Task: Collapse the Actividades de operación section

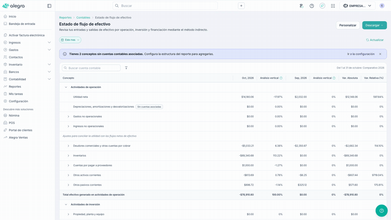Action: pyautogui.click(x=66, y=87)
